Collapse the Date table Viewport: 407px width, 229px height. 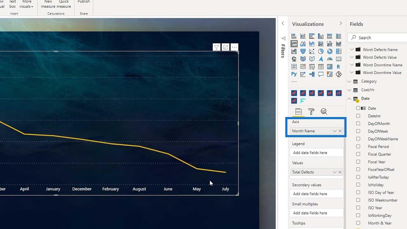click(x=349, y=99)
